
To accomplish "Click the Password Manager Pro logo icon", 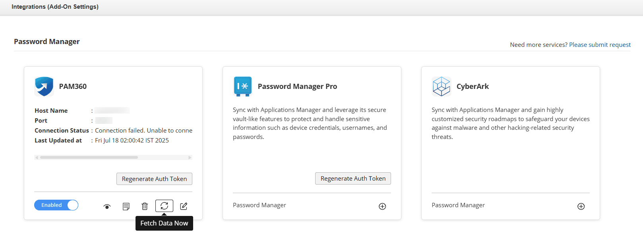I will pyautogui.click(x=243, y=87).
